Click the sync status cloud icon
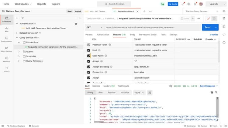 162,4
